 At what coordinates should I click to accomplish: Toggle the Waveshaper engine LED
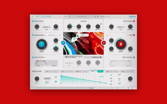click(x=33, y=35)
